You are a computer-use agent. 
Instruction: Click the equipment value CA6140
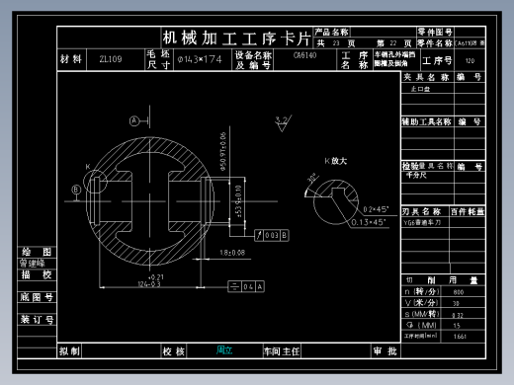click(305, 55)
